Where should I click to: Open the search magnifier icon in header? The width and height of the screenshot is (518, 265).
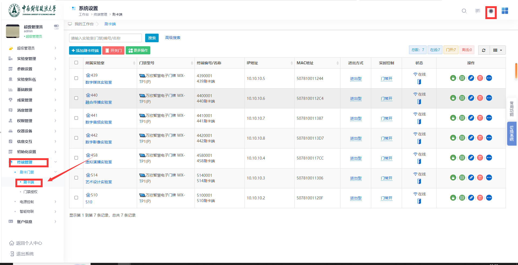point(464,11)
